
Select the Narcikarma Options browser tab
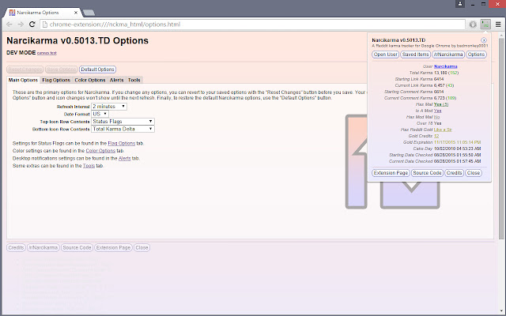(x=43, y=13)
